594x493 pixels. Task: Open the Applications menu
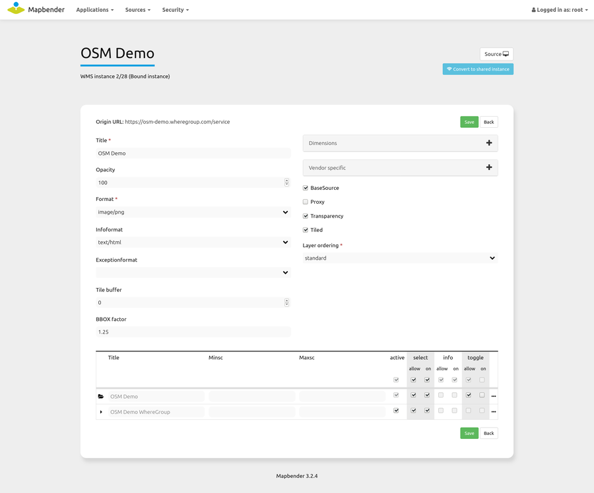point(94,10)
